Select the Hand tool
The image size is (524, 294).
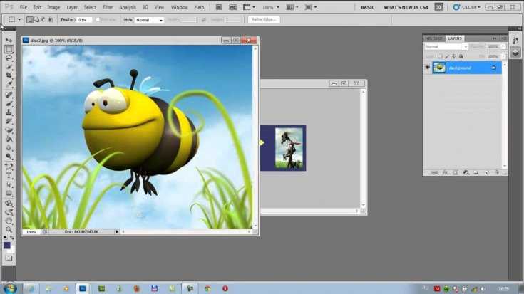9,221
